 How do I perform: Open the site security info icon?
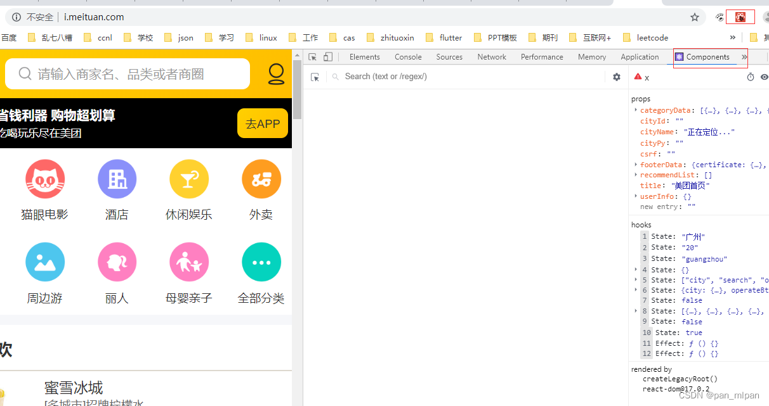click(x=16, y=17)
